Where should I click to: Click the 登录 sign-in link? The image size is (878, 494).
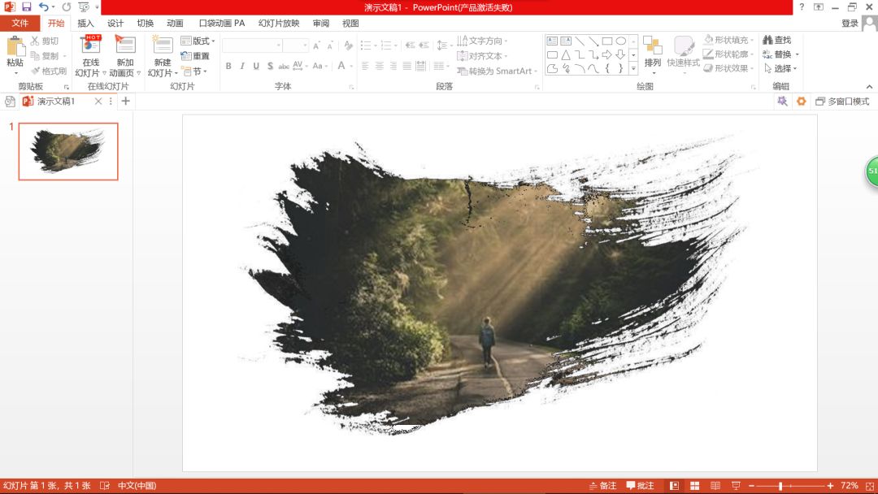pos(850,24)
